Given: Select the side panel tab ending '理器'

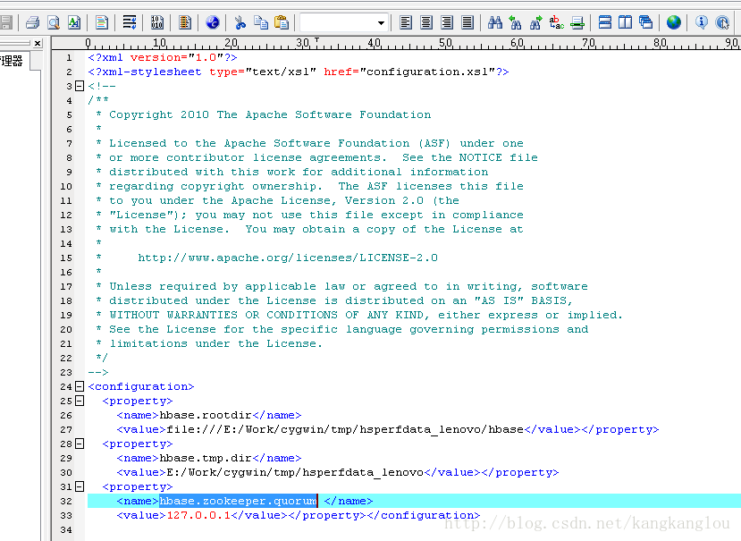Looking at the screenshot, I should point(13,61).
